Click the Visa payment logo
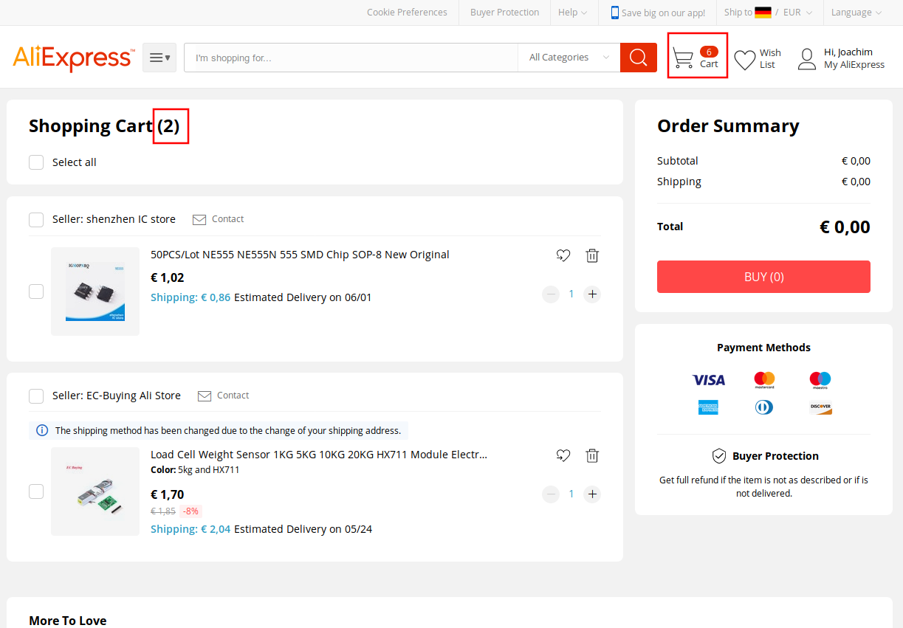This screenshot has height=628, width=903. [x=709, y=380]
